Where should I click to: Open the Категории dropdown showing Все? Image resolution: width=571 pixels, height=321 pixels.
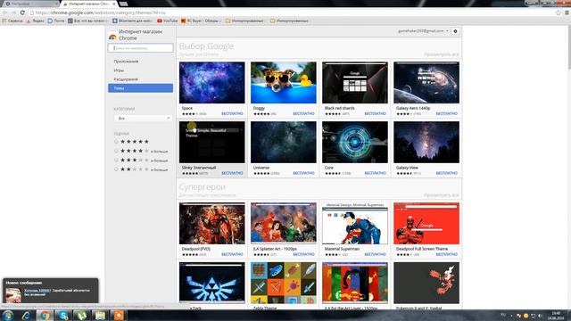click(143, 119)
